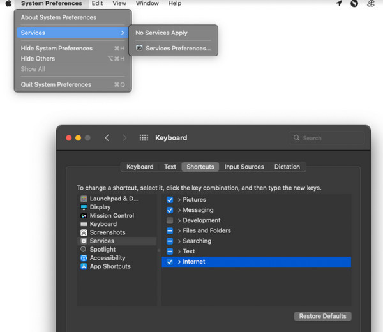Click the Mission Control sidebar icon
Viewport: 383px width, 332px height.
coord(84,216)
